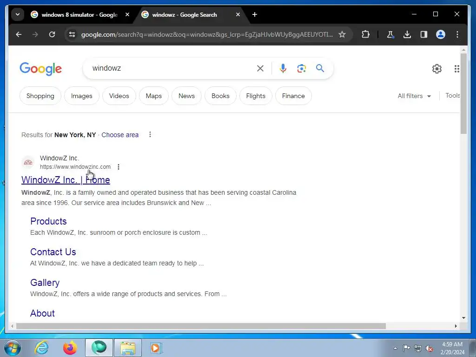476x357 pixels.
Task: Open the Gallery sitelink
Action: [x=45, y=283]
